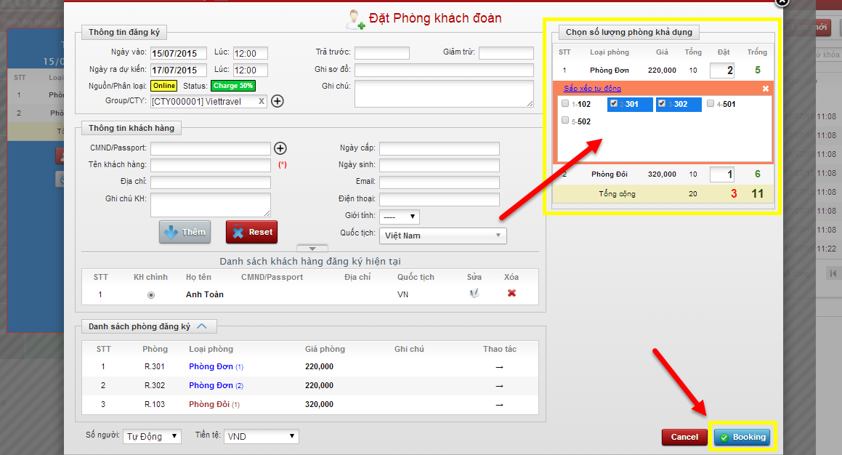842x455 pixels.
Task: Click the Đặt quantity field for Phòng Đôi
Action: pos(721,174)
